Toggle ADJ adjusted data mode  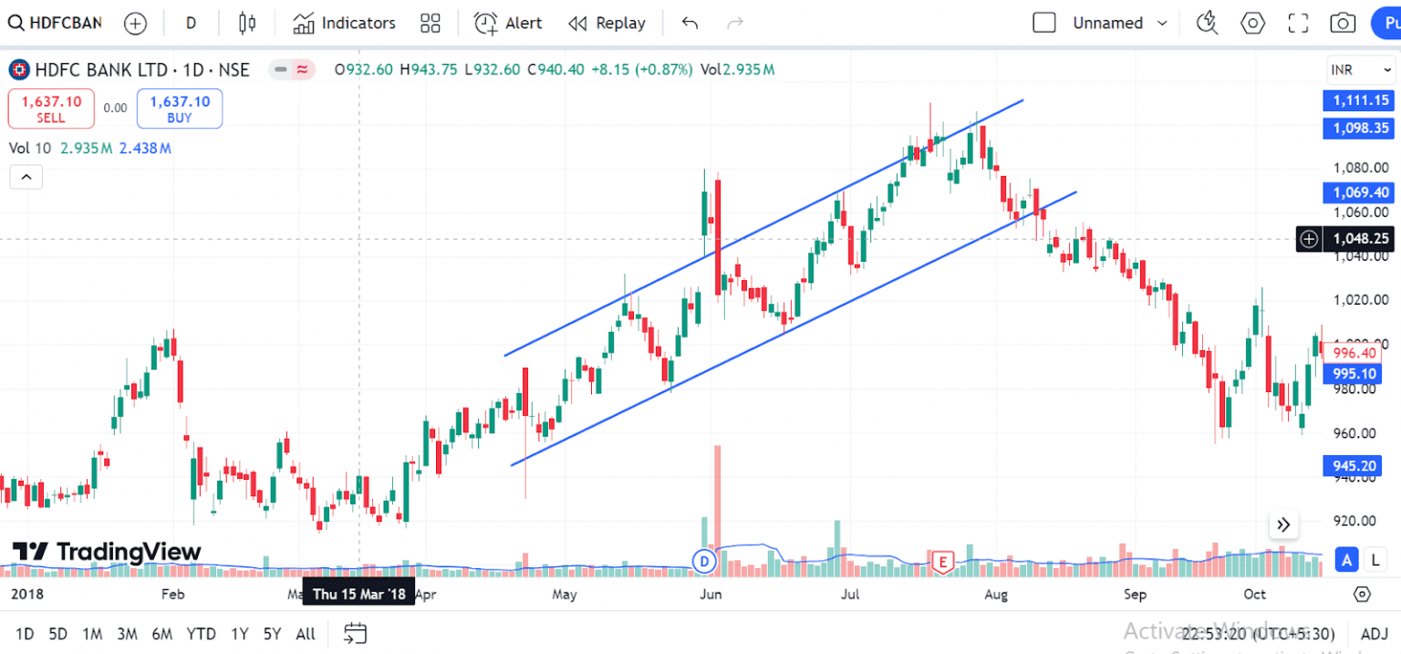pos(1373,633)
